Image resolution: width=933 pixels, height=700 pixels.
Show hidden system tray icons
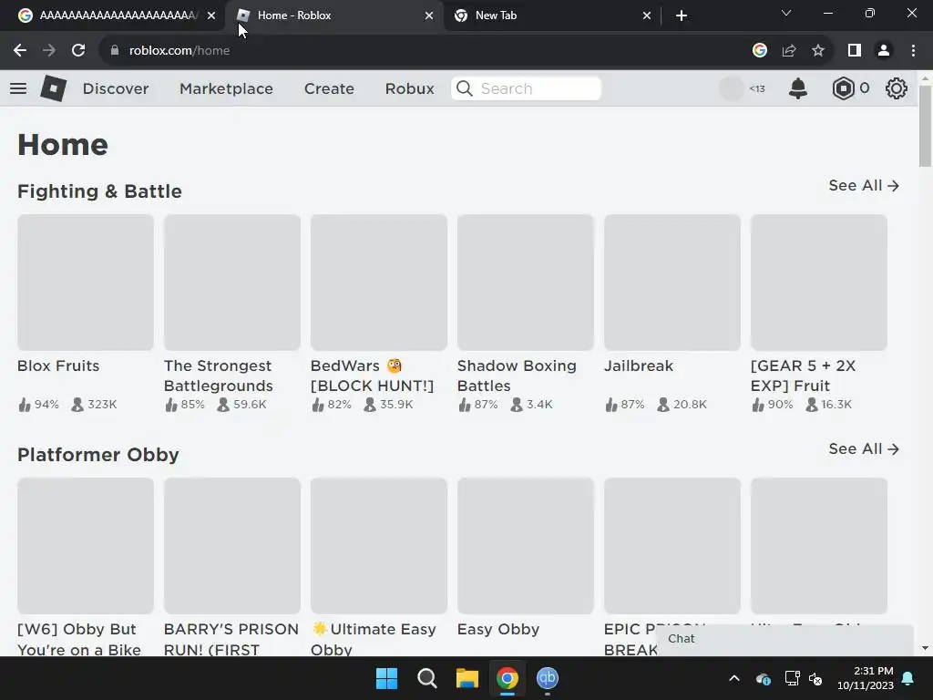pyautogui.click(x=734, y=678)
